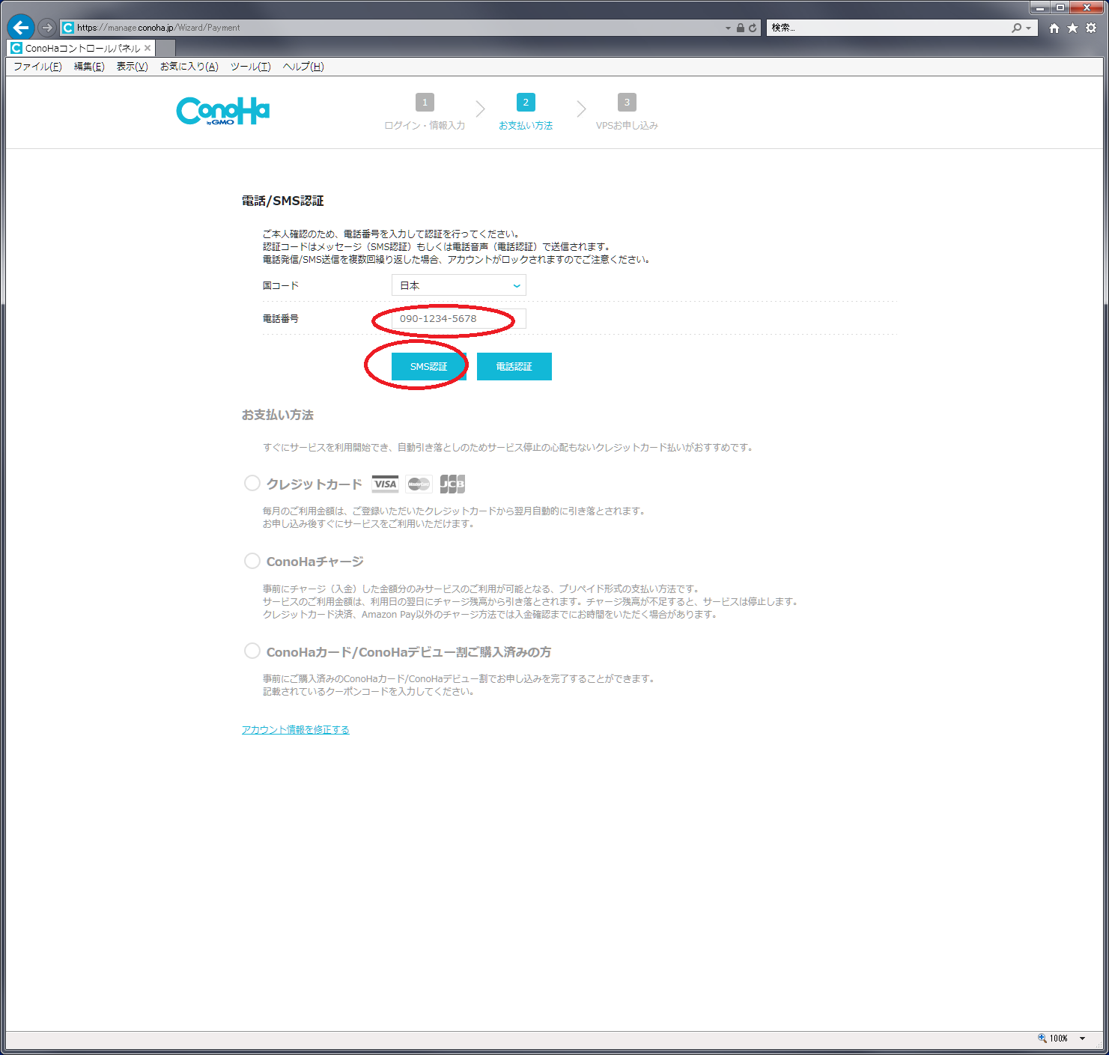
Task: Click step 1 ログイン・情報入力 indicator
Action: click(425, 112)
